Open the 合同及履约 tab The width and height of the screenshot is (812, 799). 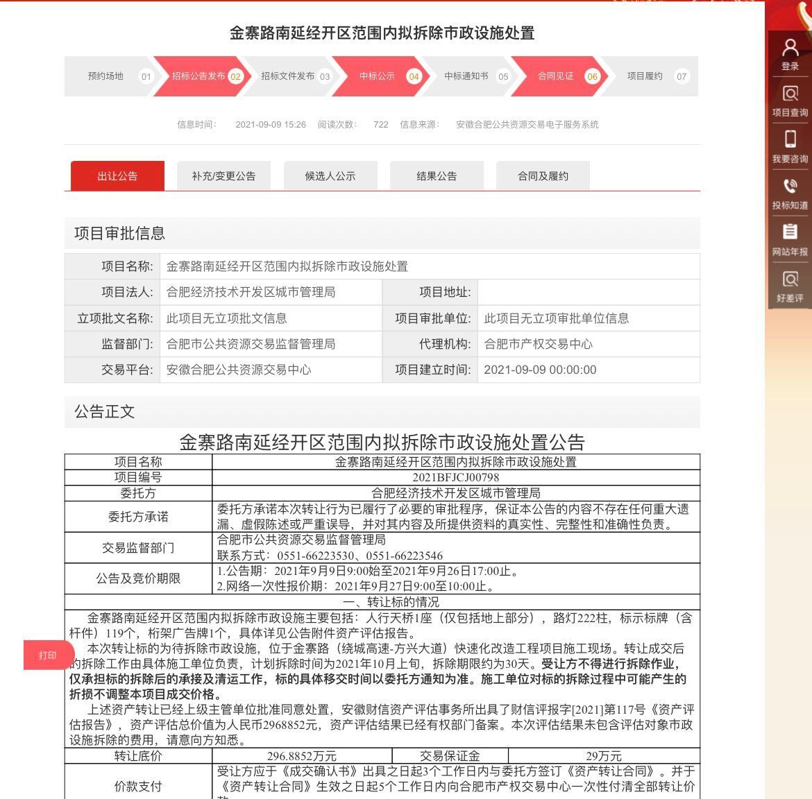543,176
